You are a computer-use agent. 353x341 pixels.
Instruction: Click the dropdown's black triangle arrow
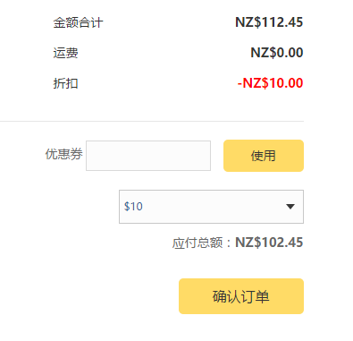[x=290, y=207]
